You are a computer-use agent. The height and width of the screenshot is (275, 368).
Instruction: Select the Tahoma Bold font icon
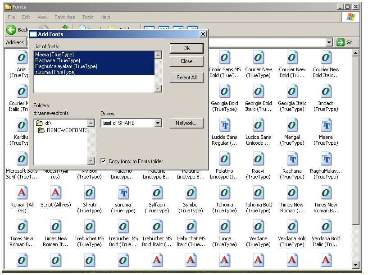pos(258,193)
